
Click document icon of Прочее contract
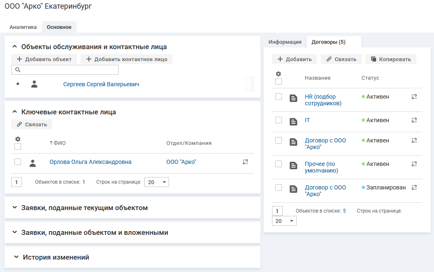tap(293, 166)
